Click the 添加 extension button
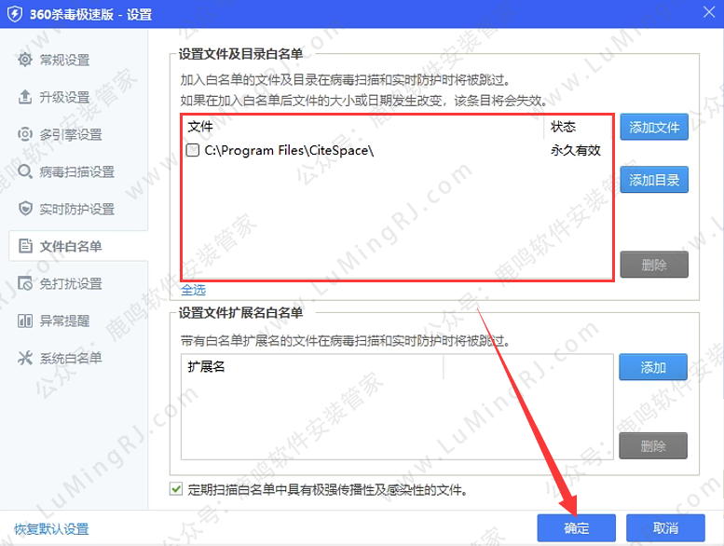724x546 pixels. tap(653, 367)
